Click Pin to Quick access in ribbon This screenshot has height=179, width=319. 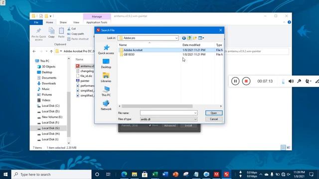coord(38,34)
